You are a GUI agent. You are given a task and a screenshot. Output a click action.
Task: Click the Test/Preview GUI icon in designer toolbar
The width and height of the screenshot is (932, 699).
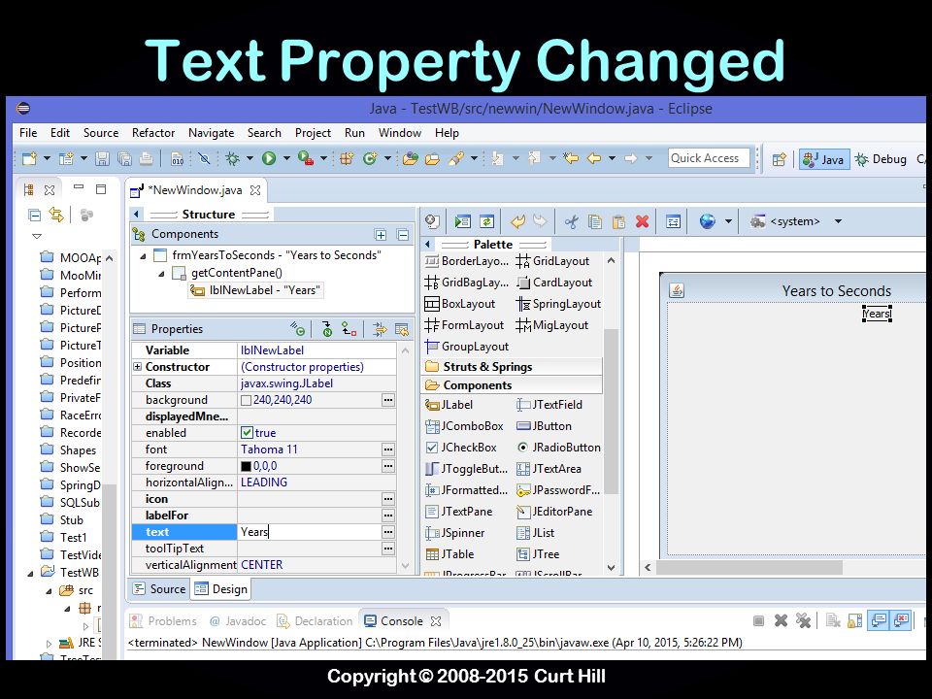[462, 221]
